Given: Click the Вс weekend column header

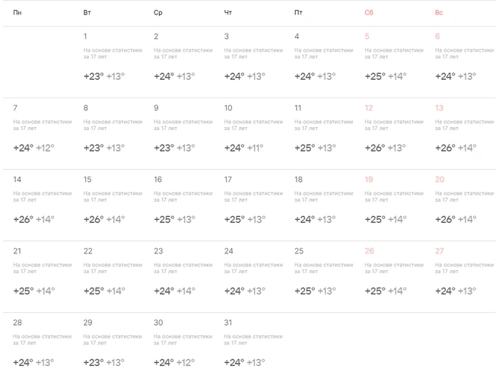Looking at the screenshot, I should click(x=439, y=13).
